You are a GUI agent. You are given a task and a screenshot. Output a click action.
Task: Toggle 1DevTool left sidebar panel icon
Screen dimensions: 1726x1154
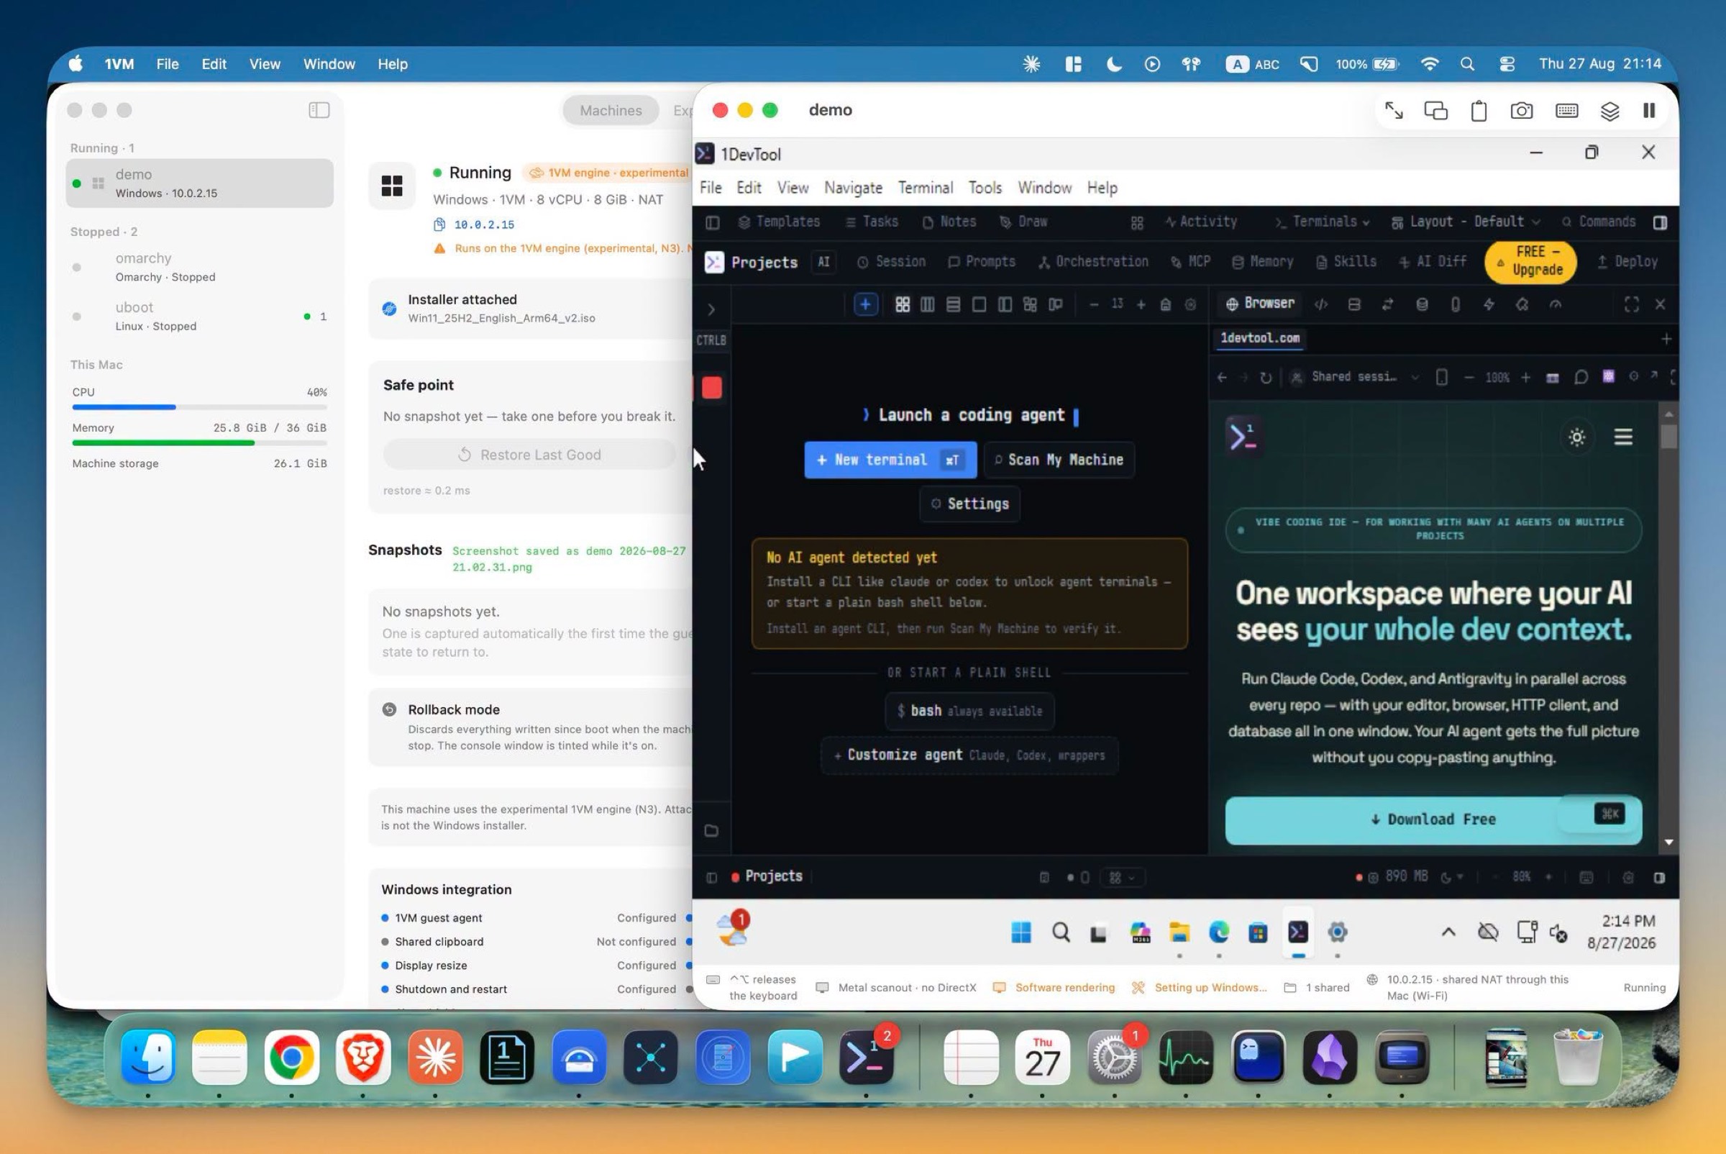[712, 222]
